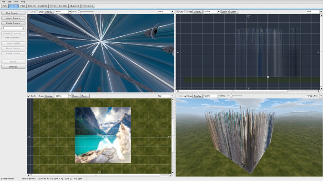
Task: Click Zoom + in the Top view
Action: [x=76, y=96]
